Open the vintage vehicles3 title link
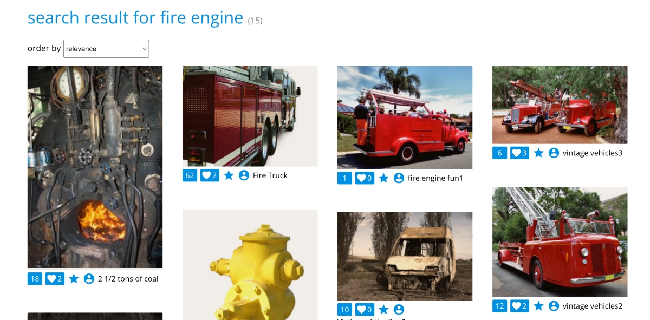 pos(593,153)
